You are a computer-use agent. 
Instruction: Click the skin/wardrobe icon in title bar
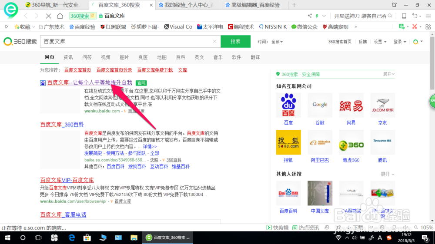(x=394, y=5)
